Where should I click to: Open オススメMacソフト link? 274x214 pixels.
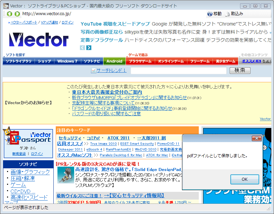(x=75, y=155)
